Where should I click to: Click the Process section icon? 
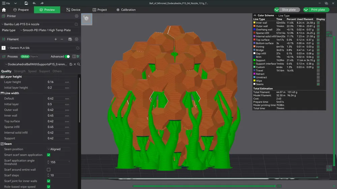[3, 56]
